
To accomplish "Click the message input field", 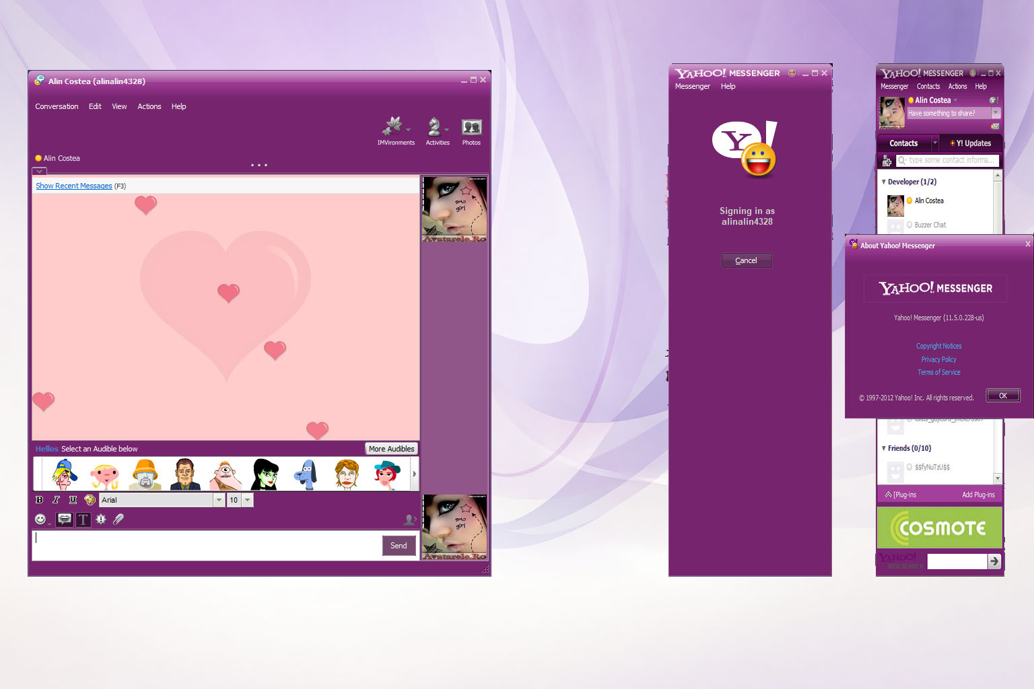I will point(207,546).
